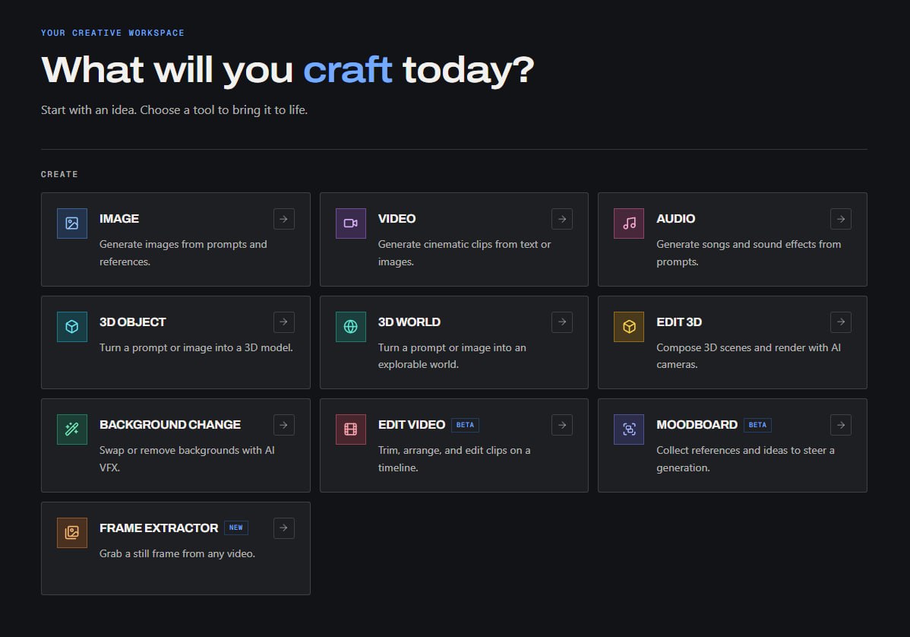This screenshot has width=910, height=637.
Task: Click the 3D Object cube icon
Action: tap(72, 327)
